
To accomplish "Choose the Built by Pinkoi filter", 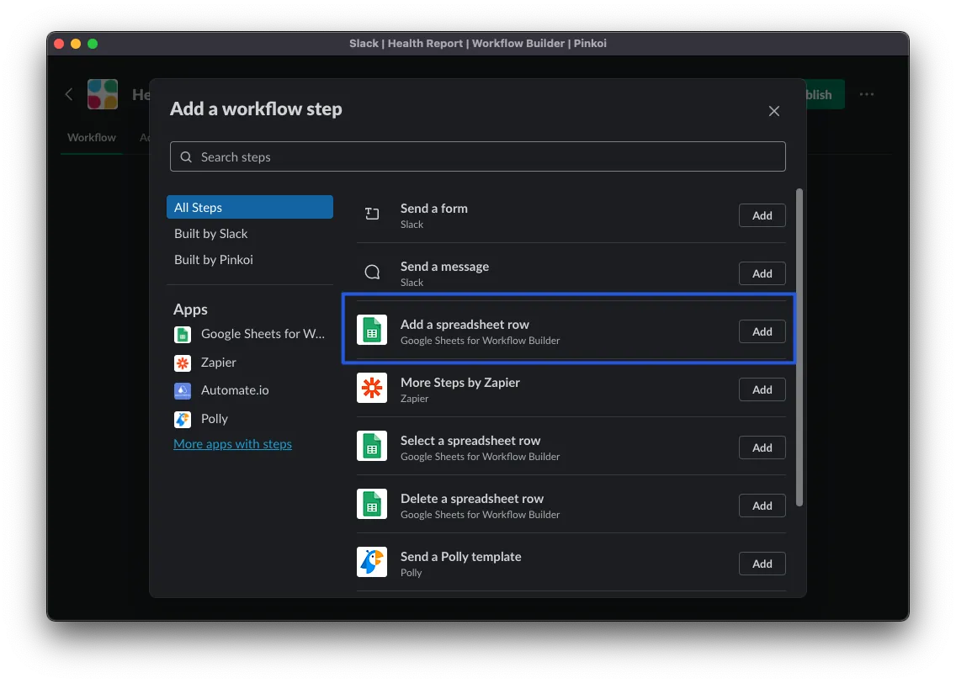I will (x=214, y=260).
